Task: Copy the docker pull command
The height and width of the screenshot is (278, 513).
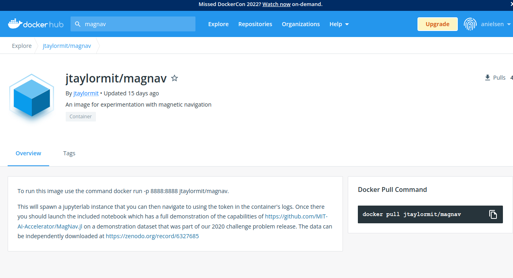Action: [493, 214]
